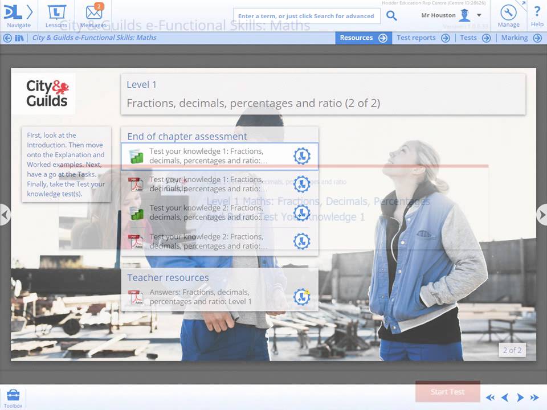Click the Level 1 heading text

click(x=141, y=85)
